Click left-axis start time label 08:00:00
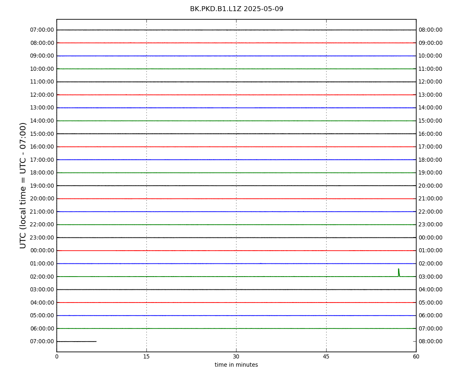Image resolution: width=473 pixels, height=391 pixels. pos(42,43)
